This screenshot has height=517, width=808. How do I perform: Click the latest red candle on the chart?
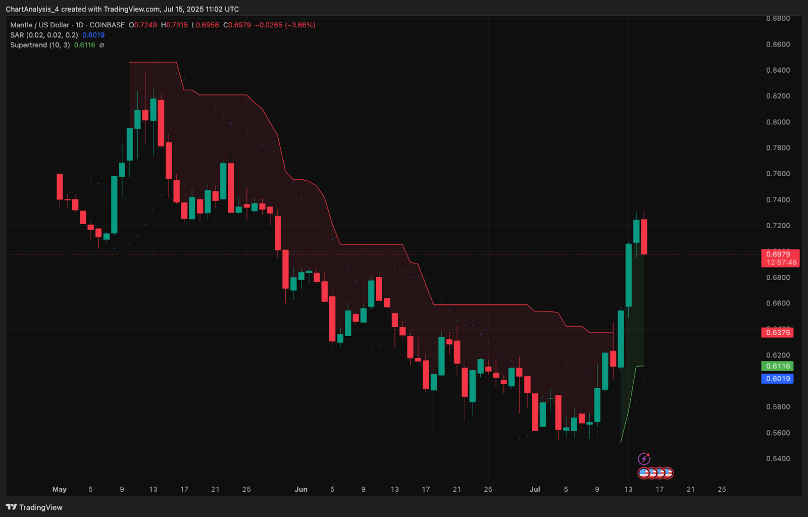644,237
